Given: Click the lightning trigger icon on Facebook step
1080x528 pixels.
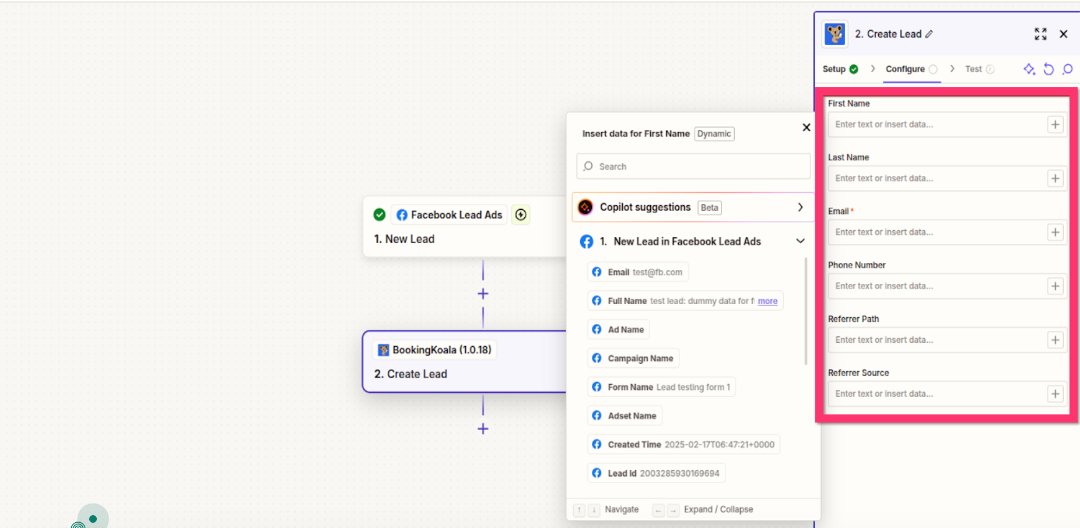Looking at the screenshot, I should pyautogui.click(x=521, y=215).
